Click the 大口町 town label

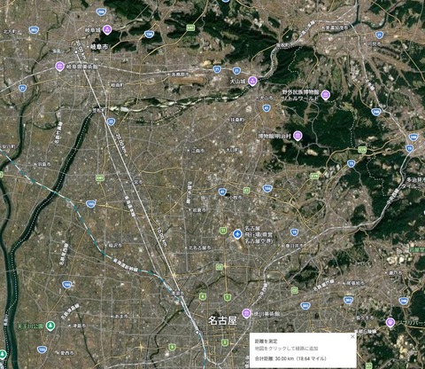(232, 150)
